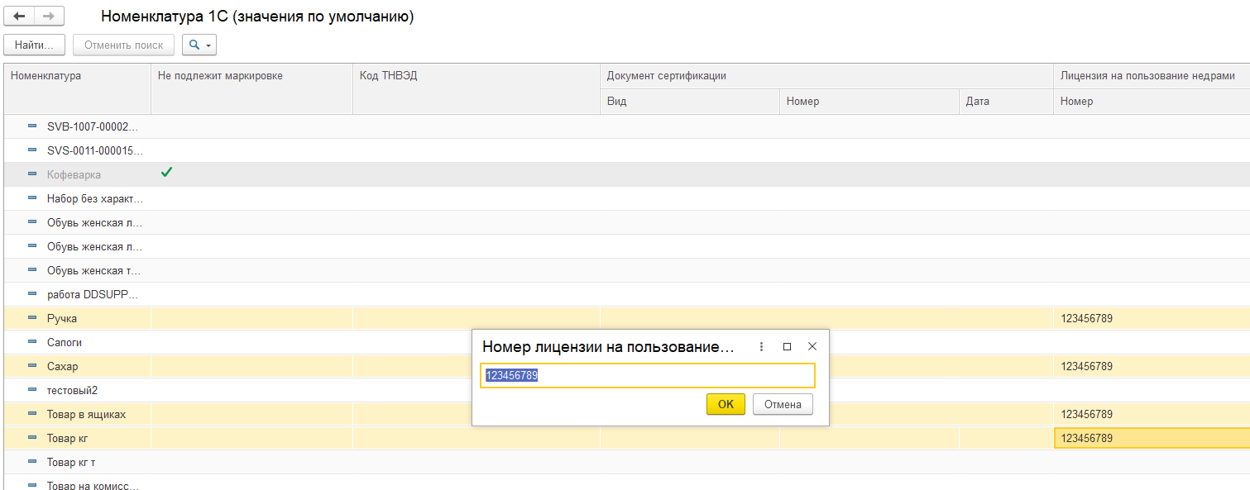This screenshot has width=1250, height=490.
Task: Click the back navigation arrow
Action: point(19,17)
